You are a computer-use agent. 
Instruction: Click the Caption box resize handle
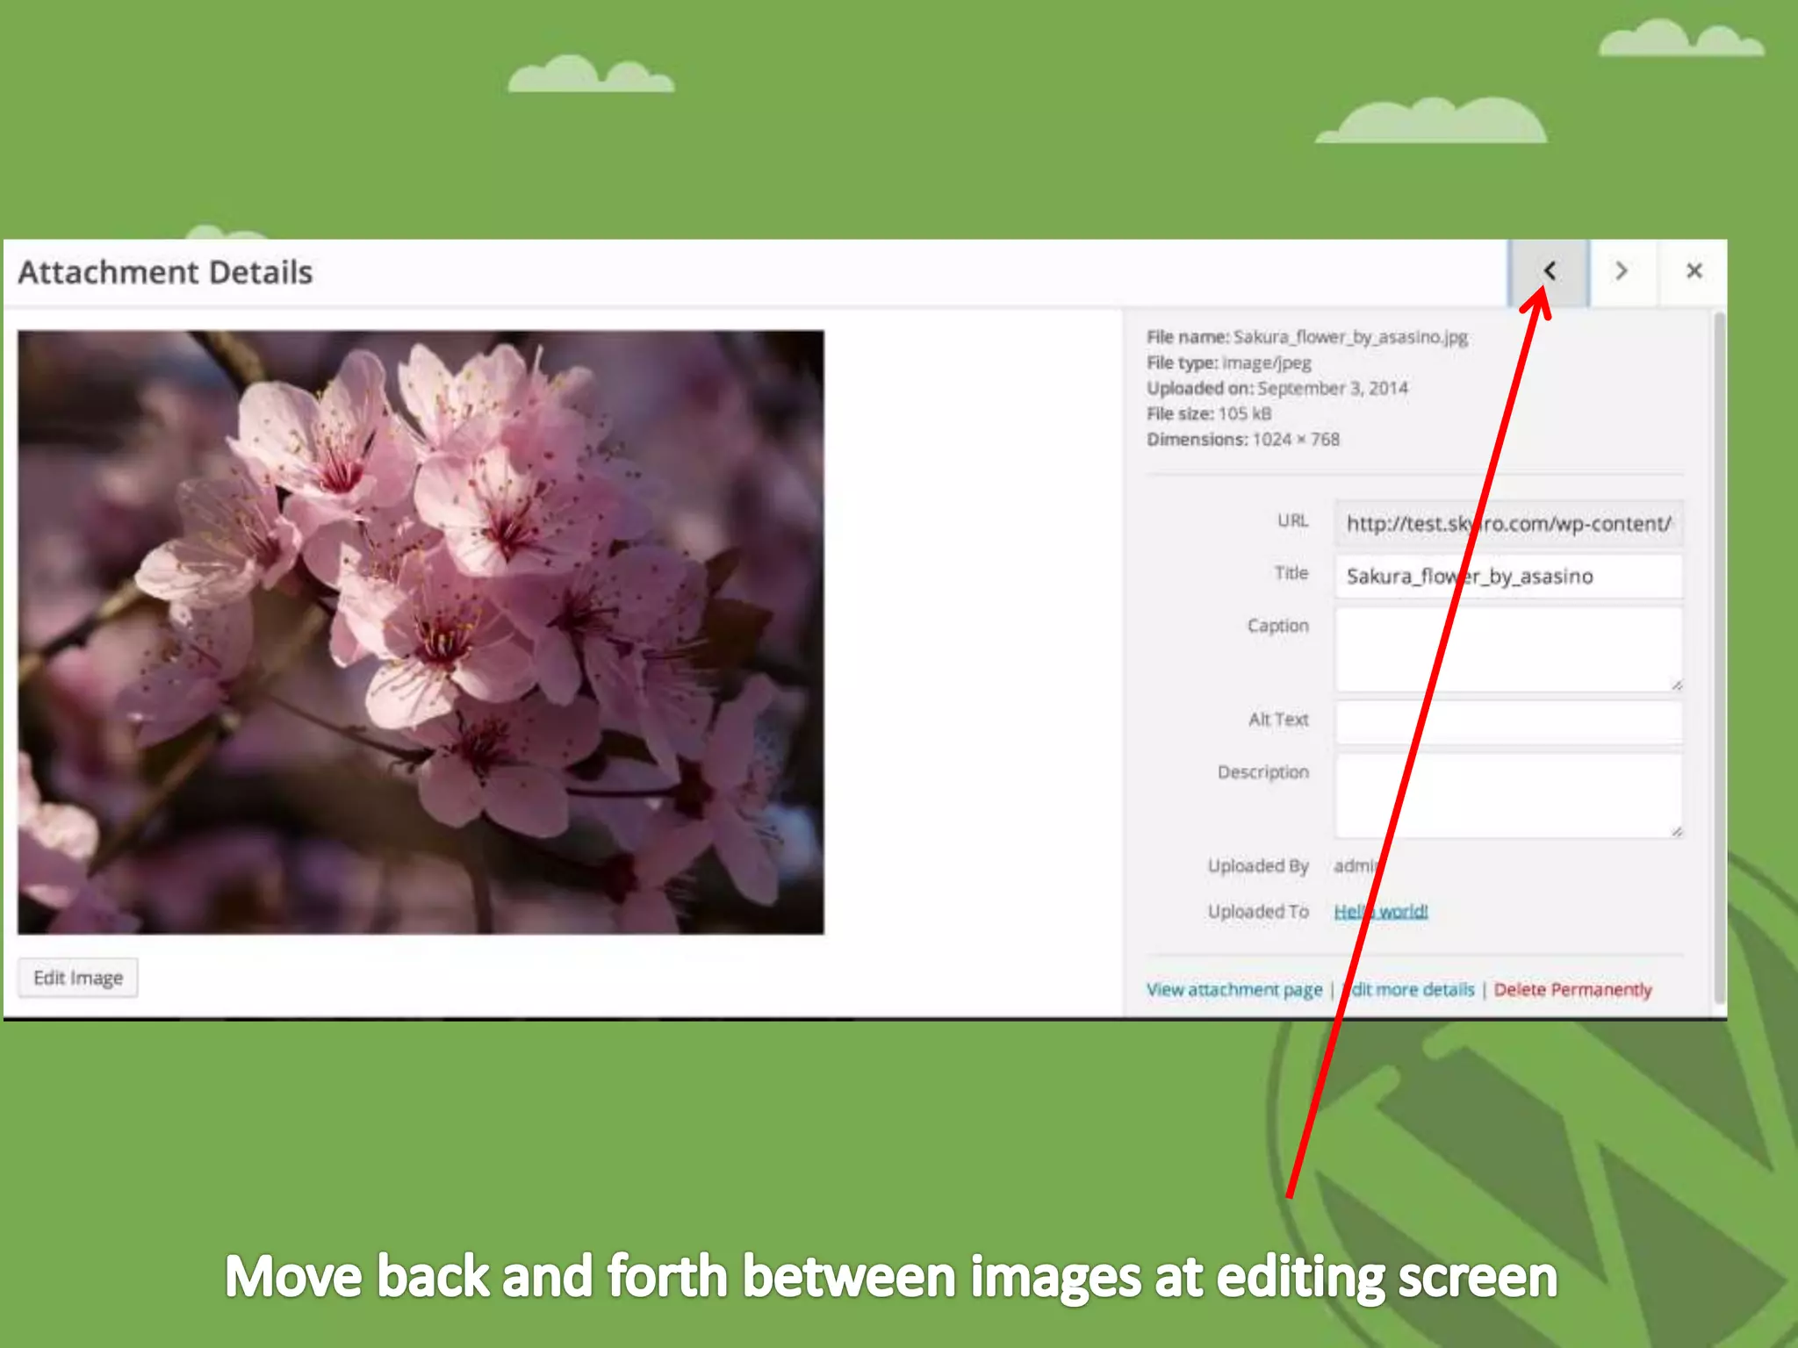click(1676, 685)
